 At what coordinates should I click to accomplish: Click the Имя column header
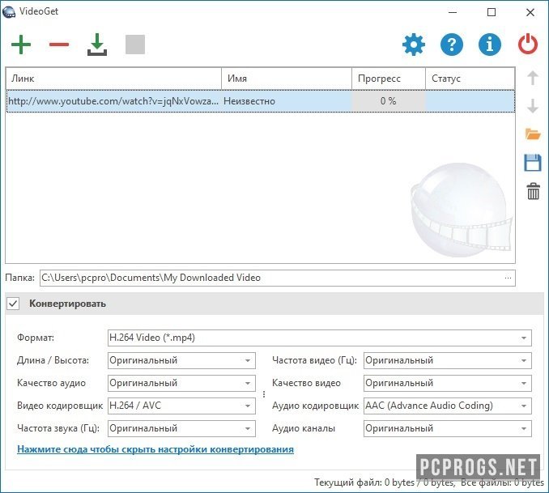(287, 79)
